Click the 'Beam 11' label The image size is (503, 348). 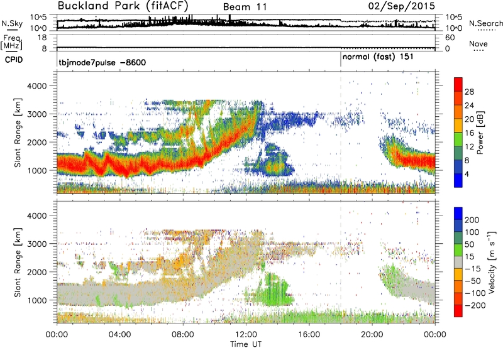[x=245, y=8]
